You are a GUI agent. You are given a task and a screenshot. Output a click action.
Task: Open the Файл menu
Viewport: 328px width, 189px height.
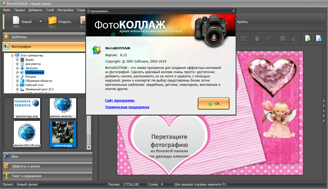7,10
